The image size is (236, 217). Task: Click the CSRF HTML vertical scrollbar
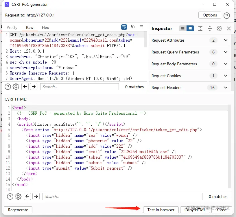[x=229, y=146]
